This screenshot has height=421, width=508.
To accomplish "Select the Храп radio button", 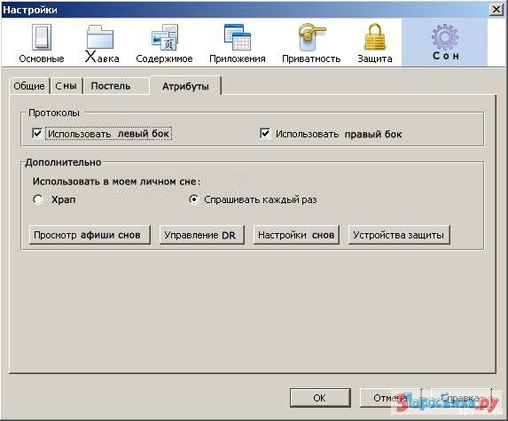I will (38, 199).
